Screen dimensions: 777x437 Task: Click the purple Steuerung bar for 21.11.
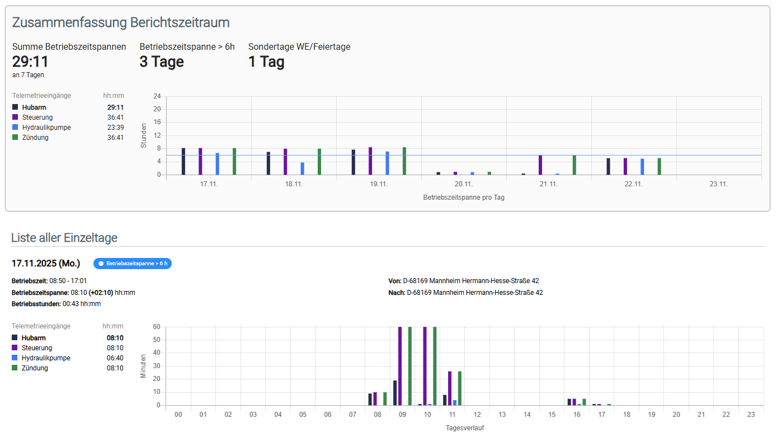tap(540, 165)
